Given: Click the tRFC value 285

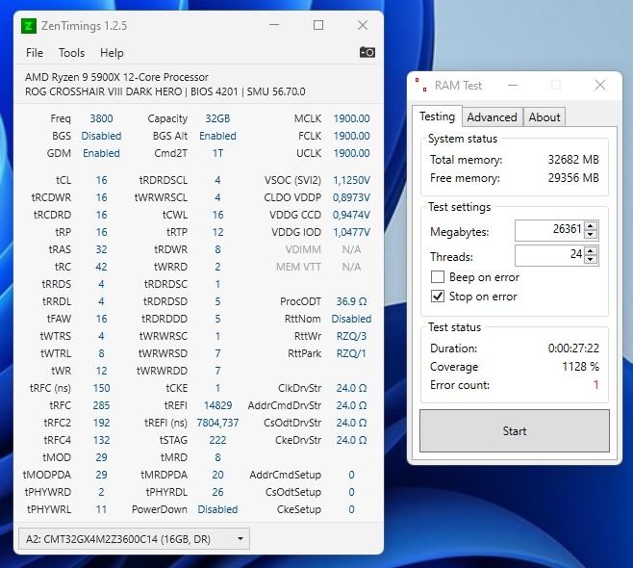Looking at the screenshot, I should coord(101,405).
